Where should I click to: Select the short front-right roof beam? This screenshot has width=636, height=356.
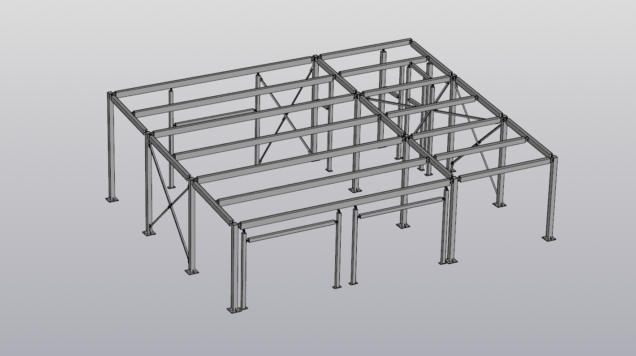point(504,170)
